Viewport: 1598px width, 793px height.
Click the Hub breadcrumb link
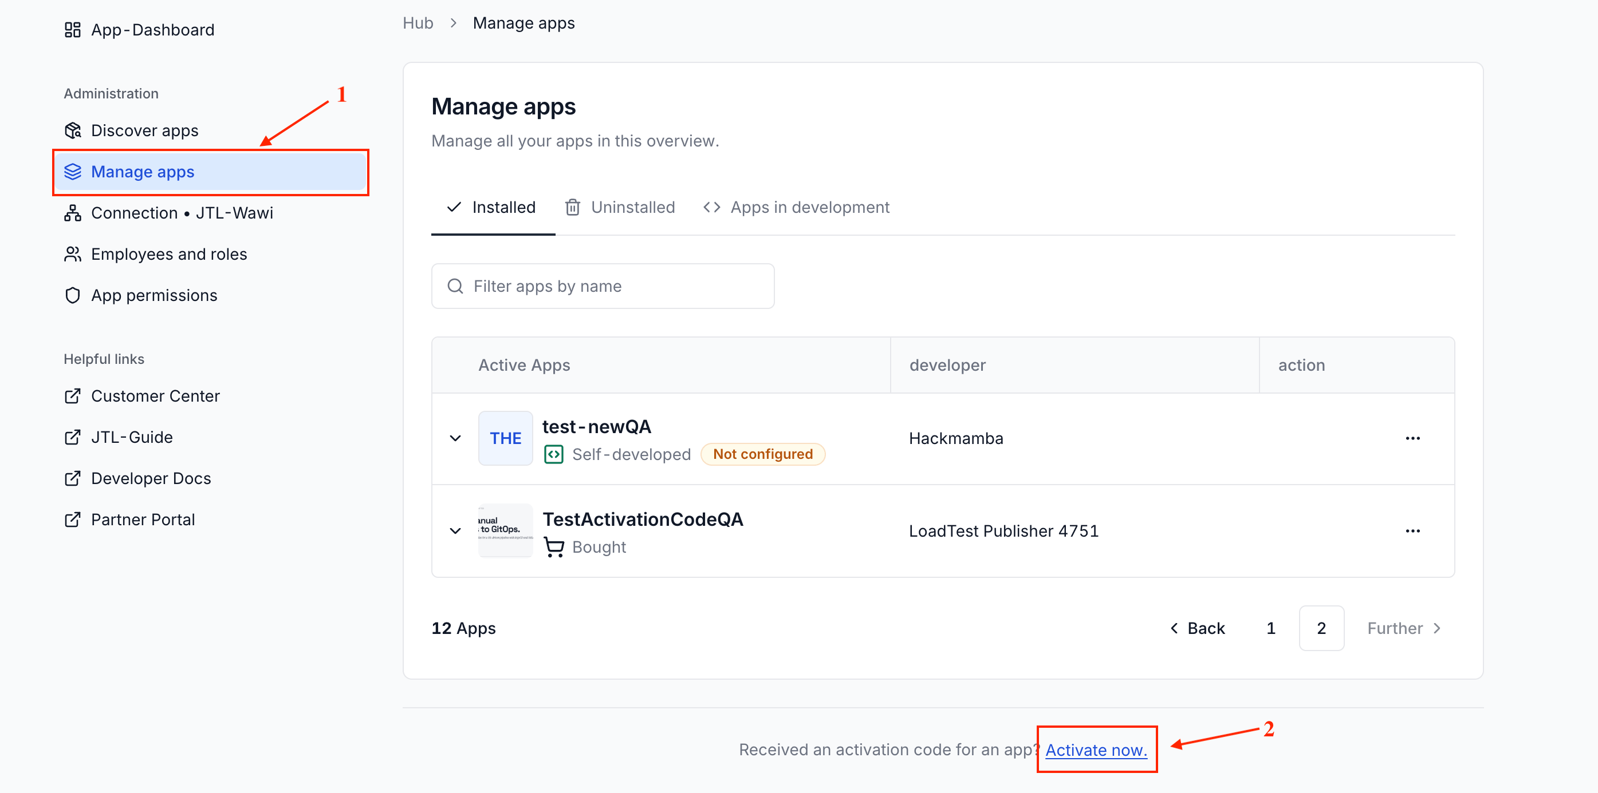418,23
